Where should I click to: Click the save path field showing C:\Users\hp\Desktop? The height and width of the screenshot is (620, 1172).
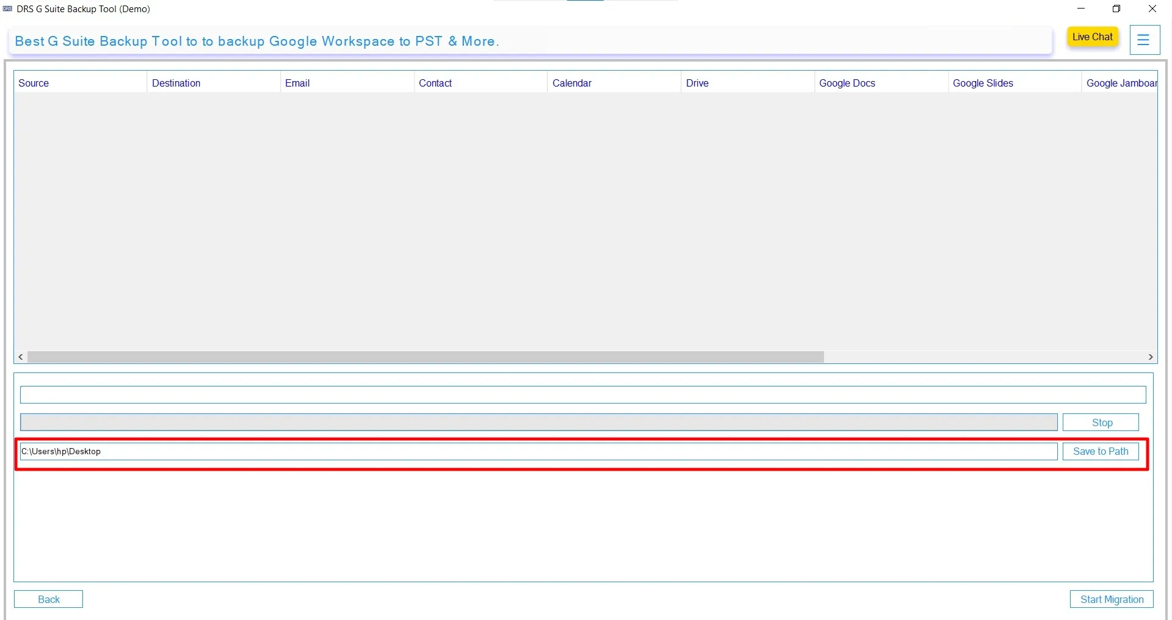[538, 451]
